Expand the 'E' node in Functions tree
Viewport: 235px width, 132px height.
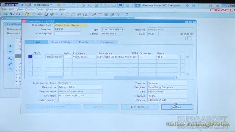coord(17,38)
